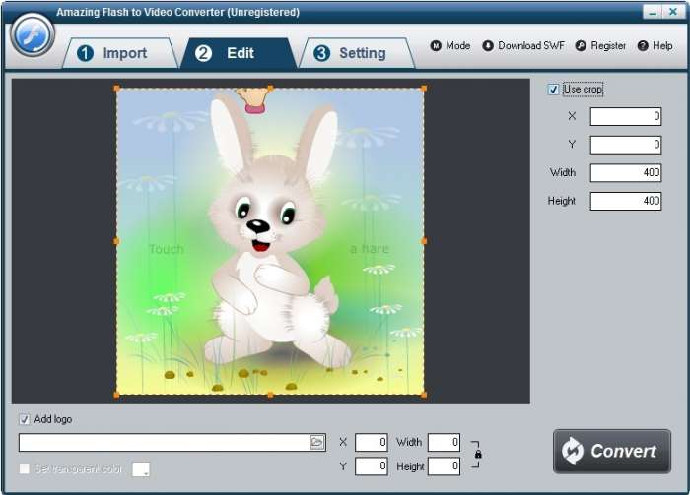This screenshot has width=690, height=495.
Task: Click the right-middle crop handle
Action: coord(425,240)
